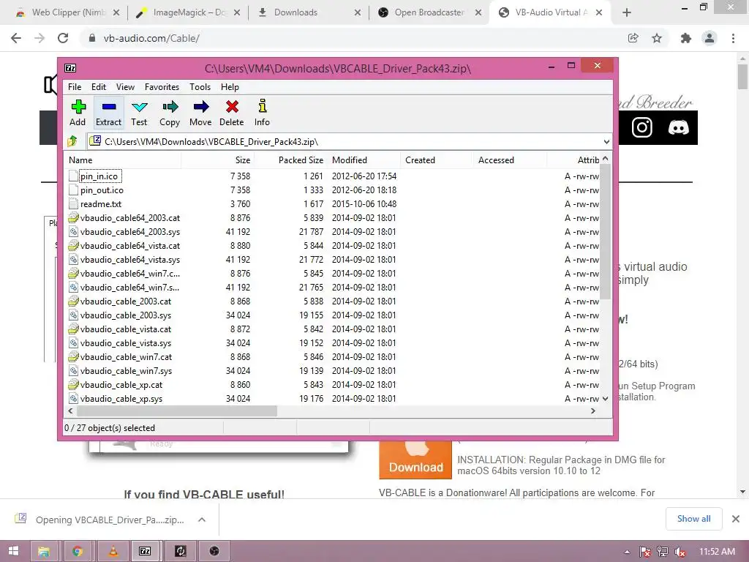Screen dimensions: 749x562
Task: Sort by the Size column header
Action: (218, 160)
